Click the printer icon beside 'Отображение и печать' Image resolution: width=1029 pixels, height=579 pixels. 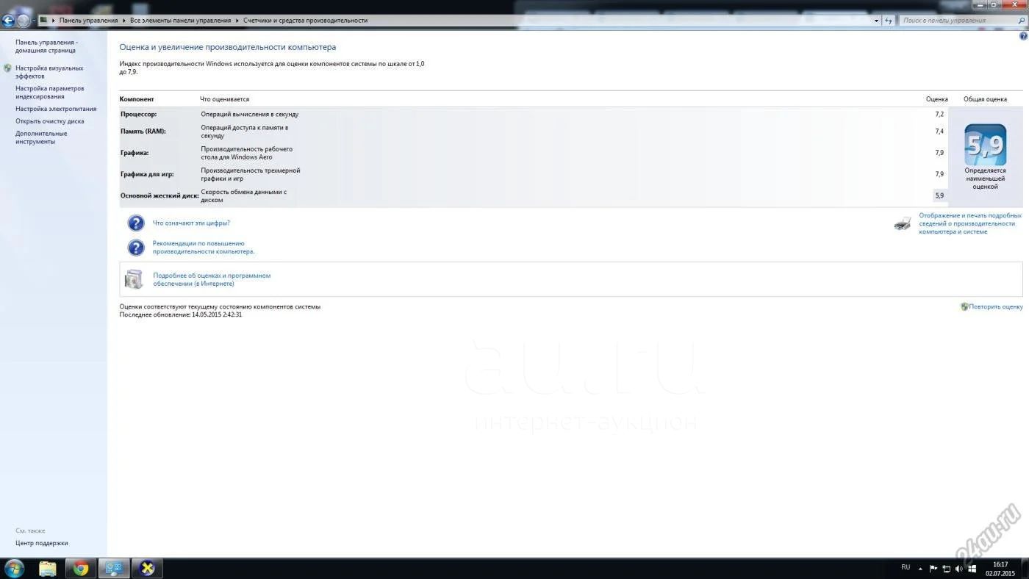point(903,223)
